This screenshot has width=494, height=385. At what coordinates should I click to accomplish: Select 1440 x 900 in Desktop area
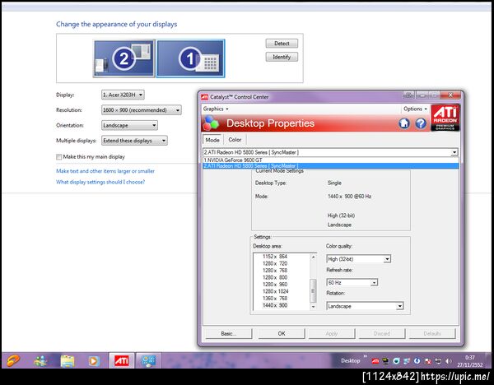tap(275, 305)
